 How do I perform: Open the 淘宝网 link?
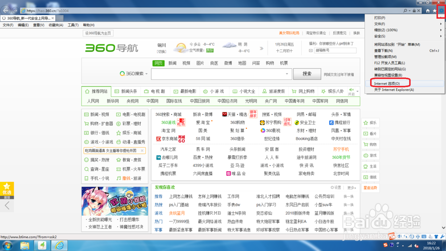[x=169, y=131]
